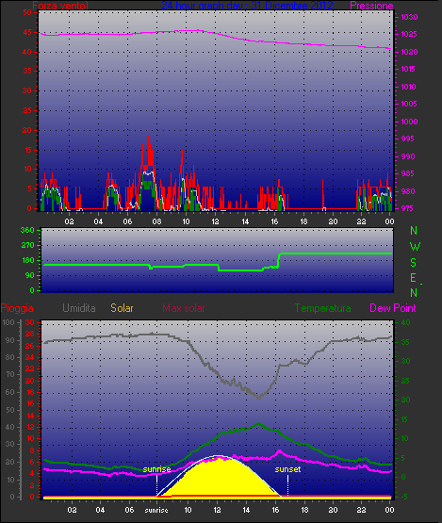Screen dimensions: 442x523
Task: Click the Solar legend label
Action: coord(122,308)
